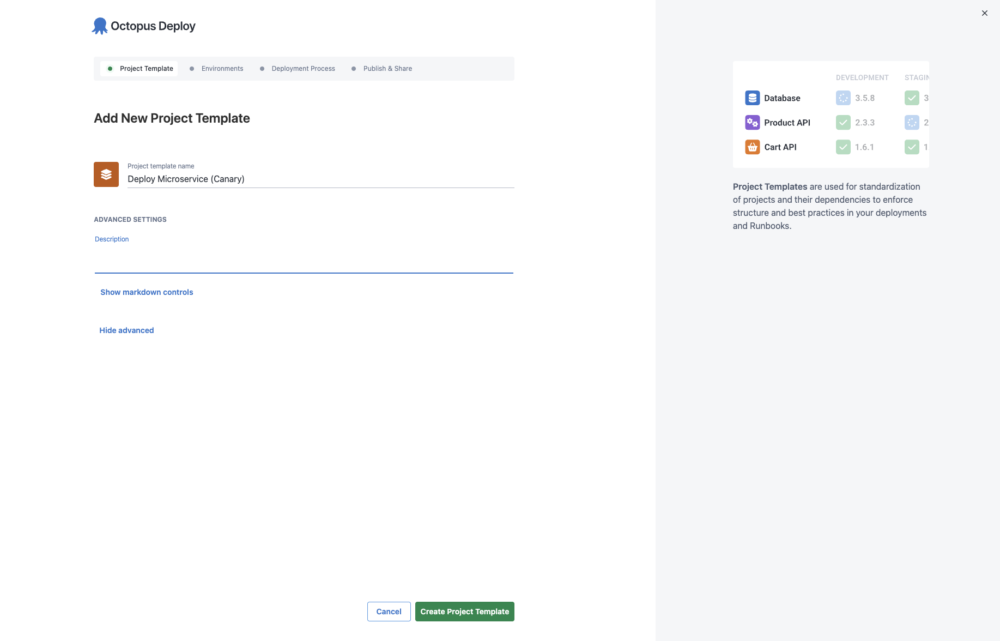Viewport: 1000px width, 641px height.
Task: Click the Database project icon
Action: [x=753, y=98]
